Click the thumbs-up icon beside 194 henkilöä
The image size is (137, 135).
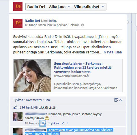(15, 107)
